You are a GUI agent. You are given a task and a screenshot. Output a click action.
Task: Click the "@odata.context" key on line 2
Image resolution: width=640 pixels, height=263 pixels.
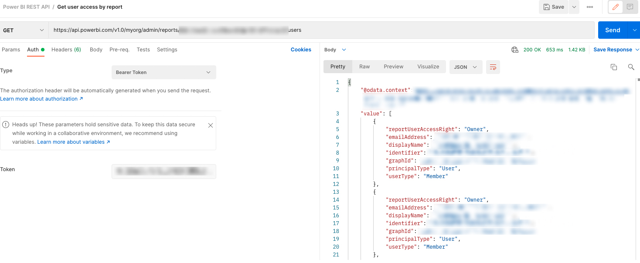386,90
